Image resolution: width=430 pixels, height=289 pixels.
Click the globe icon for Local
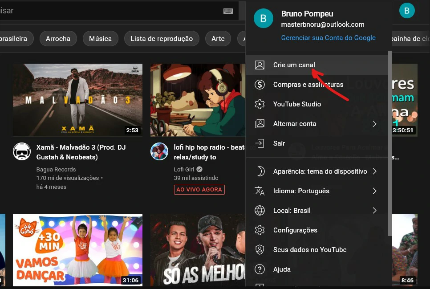pyautogui.click(x=260, y=211)
